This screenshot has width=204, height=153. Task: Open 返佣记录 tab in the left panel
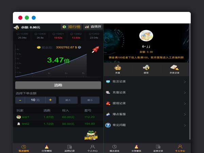coord(70,148)
